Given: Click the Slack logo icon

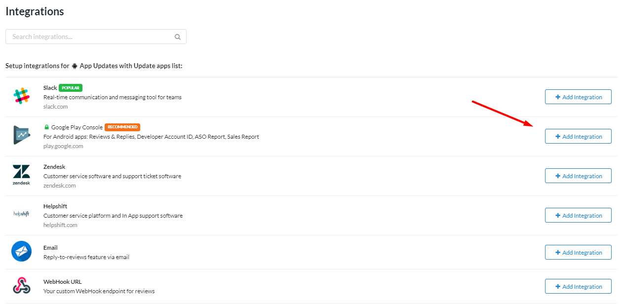Looking at the screenshot, I should [21, 96].
